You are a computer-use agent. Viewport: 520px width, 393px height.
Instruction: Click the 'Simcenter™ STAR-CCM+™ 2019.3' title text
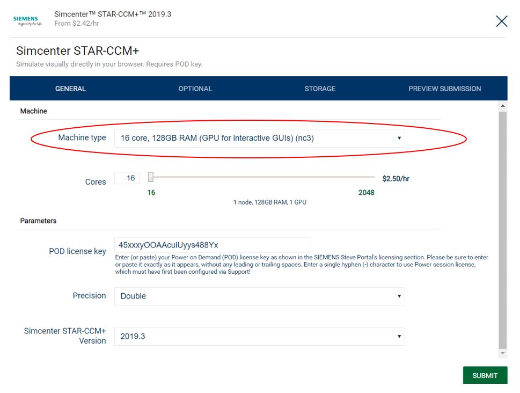tap(113, 14)
